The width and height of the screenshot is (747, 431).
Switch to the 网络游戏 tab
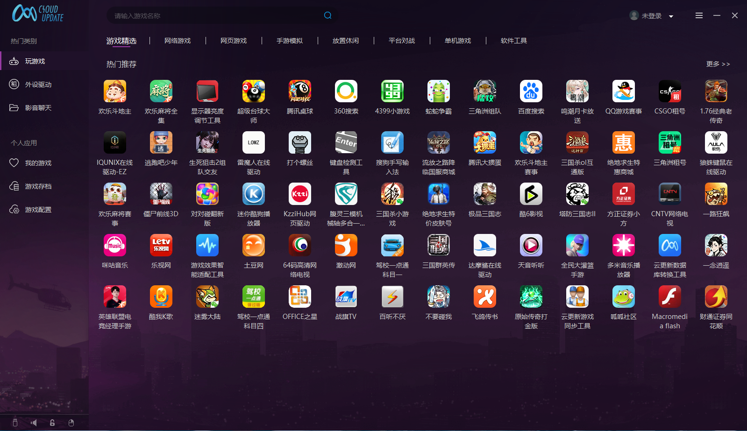tap(178, 41)
